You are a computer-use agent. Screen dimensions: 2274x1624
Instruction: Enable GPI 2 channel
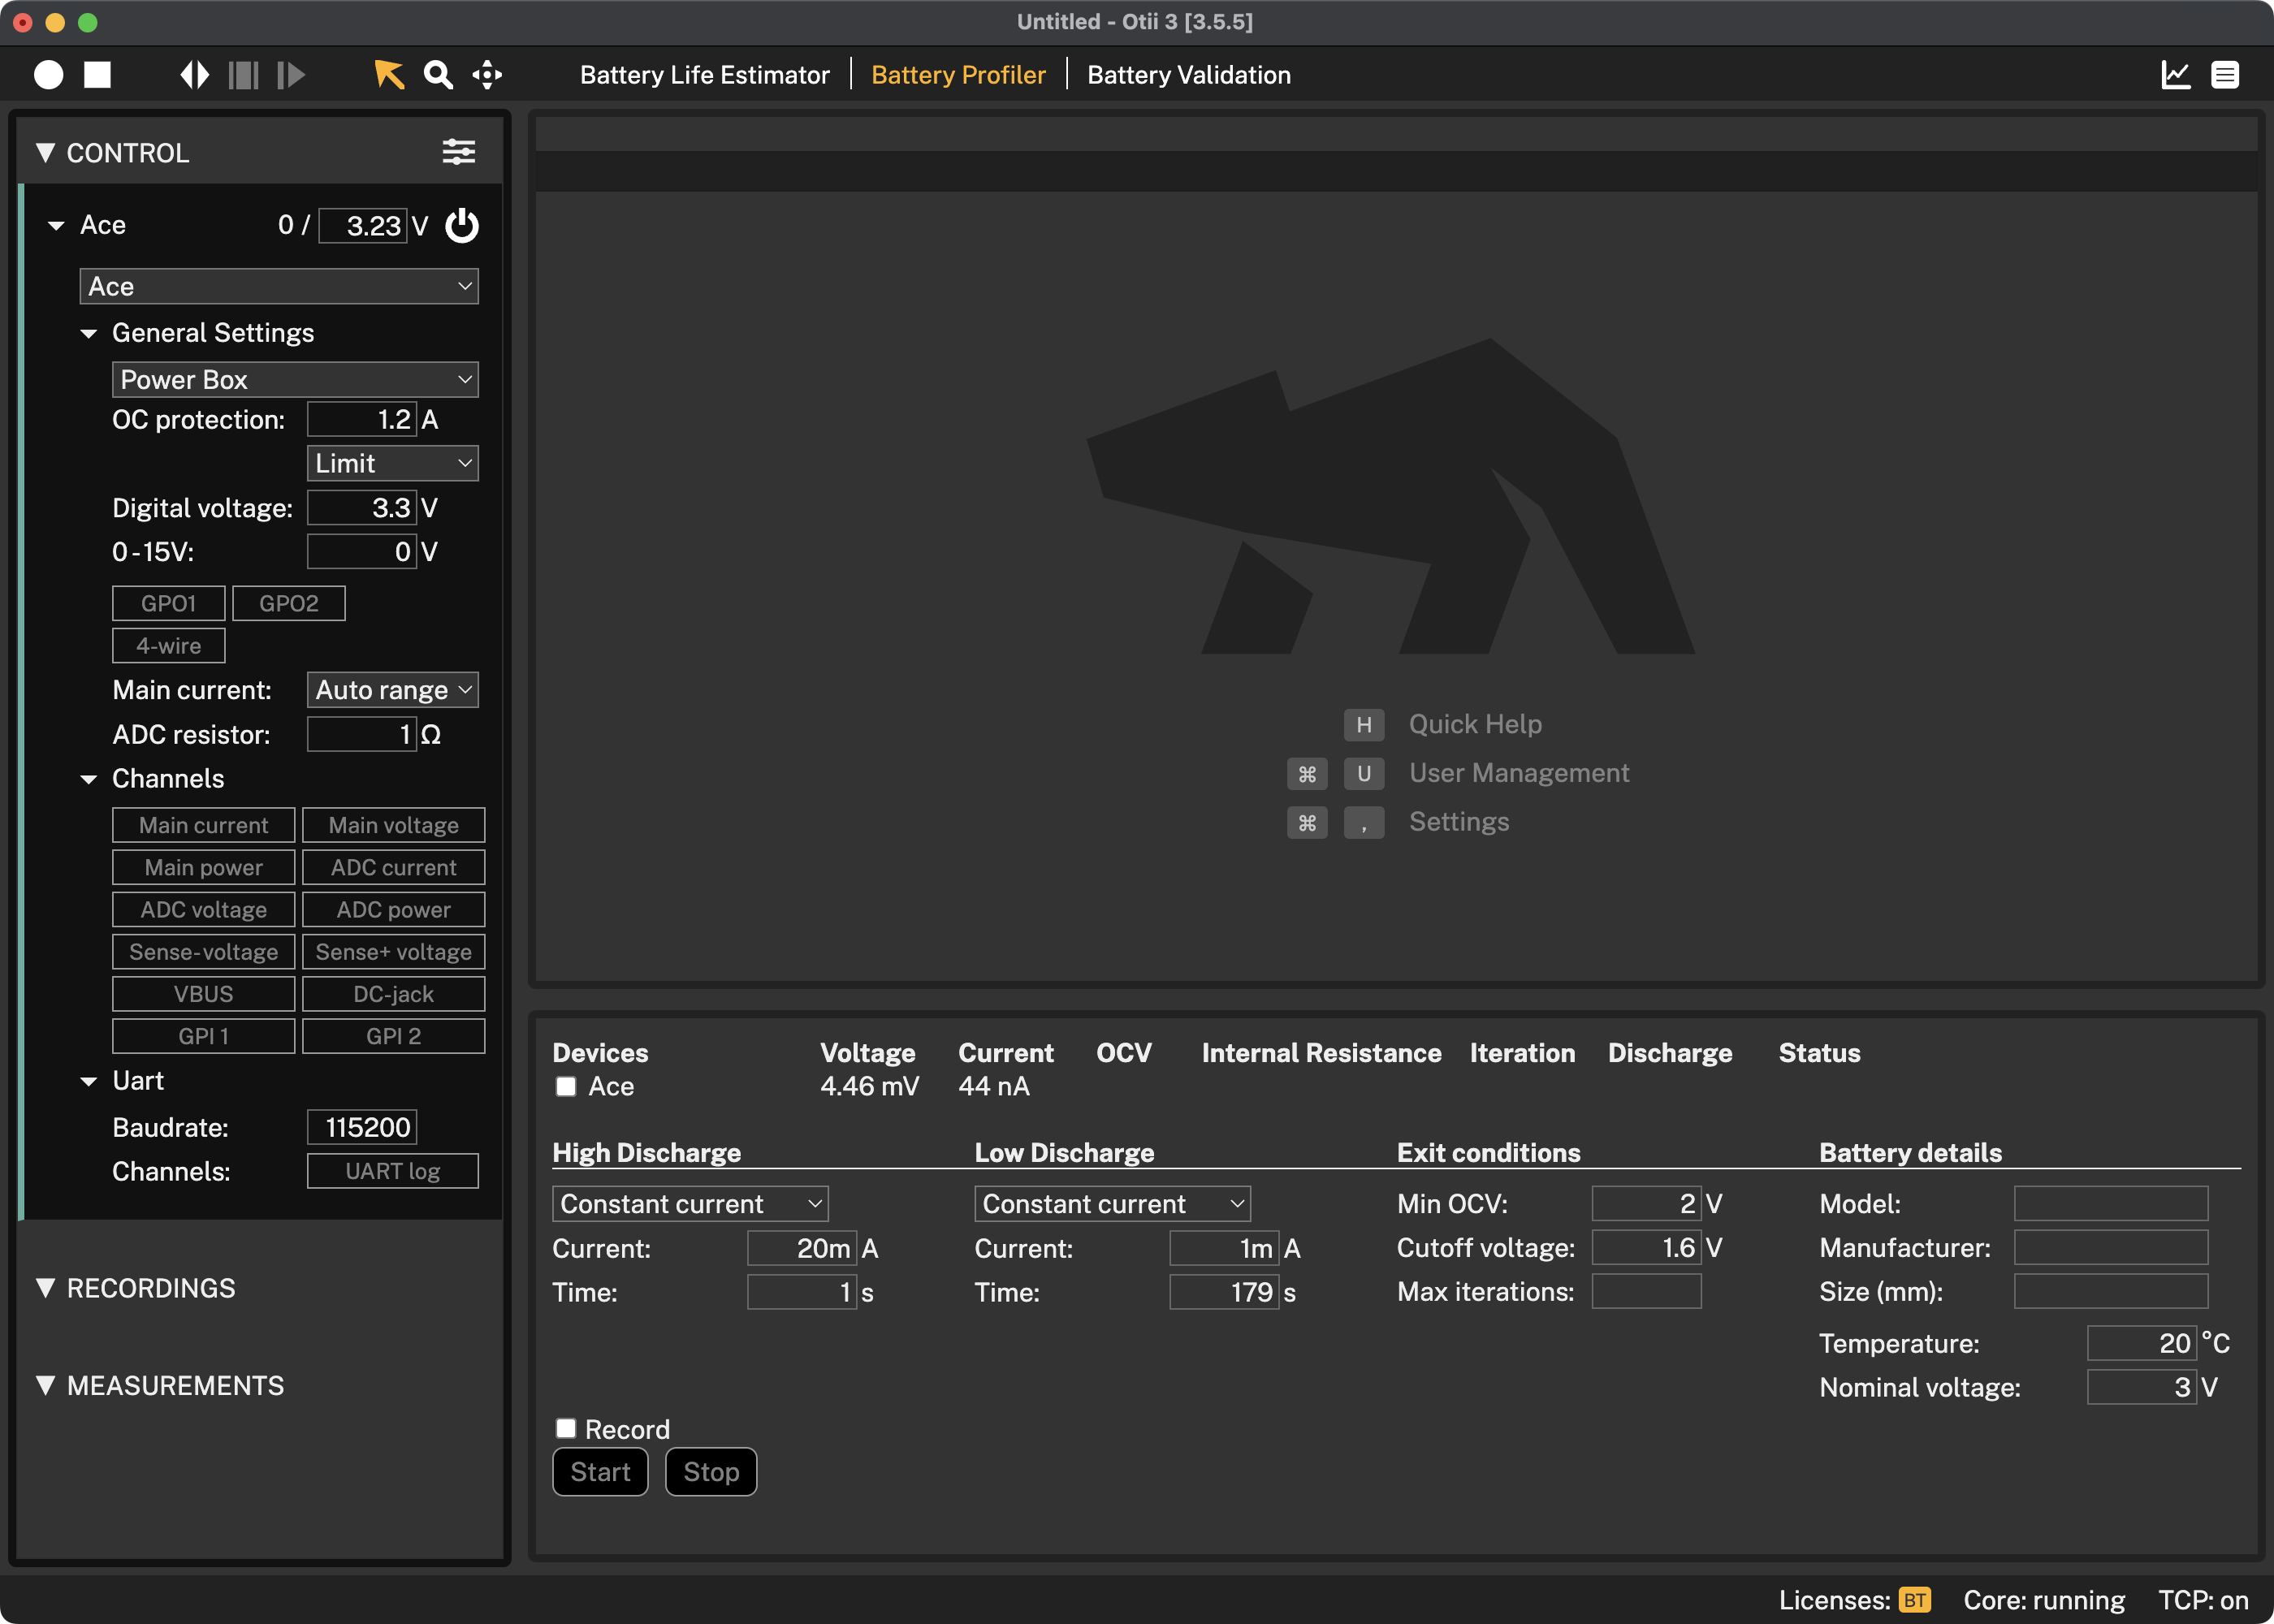pyautogui.click(x=394, y=1036)
